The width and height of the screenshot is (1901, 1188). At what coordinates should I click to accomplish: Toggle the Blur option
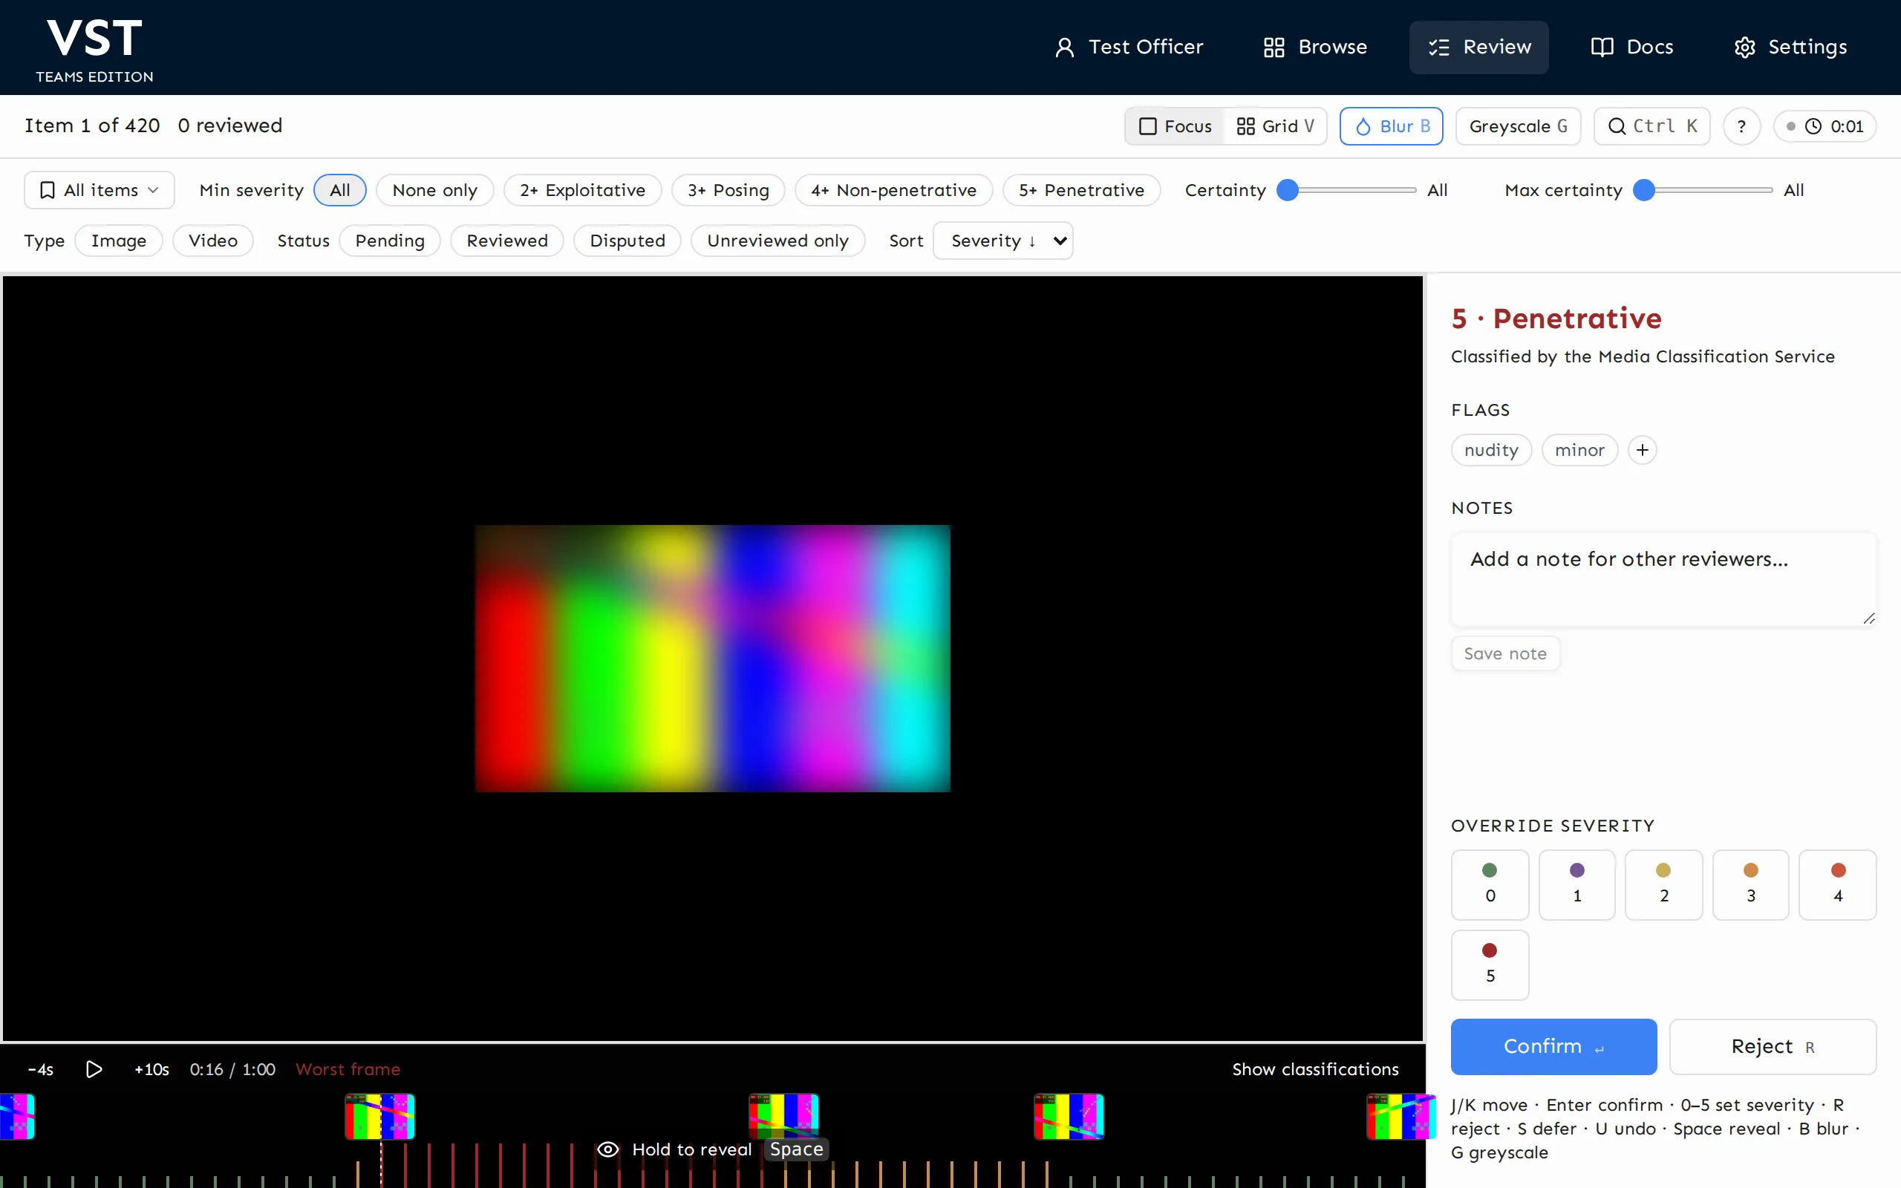[1391, 126]
